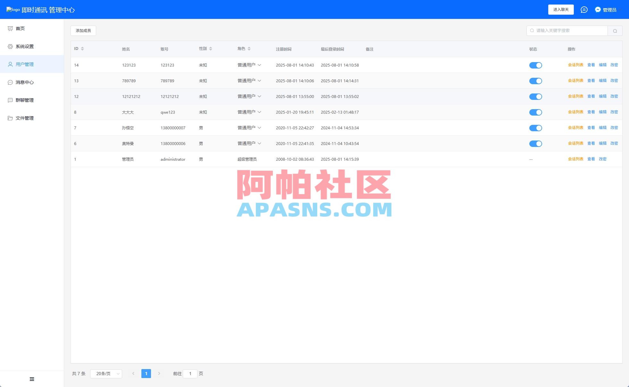Switch off status for 奥特曼
This screenshot has height=387, width=629.
pos(536,143)
